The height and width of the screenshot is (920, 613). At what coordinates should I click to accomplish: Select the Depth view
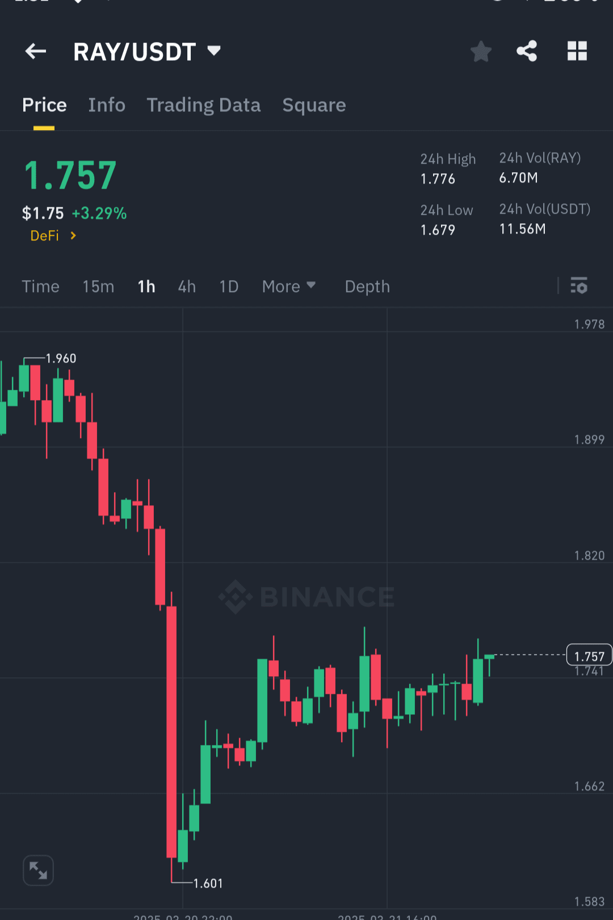point(367,286)
